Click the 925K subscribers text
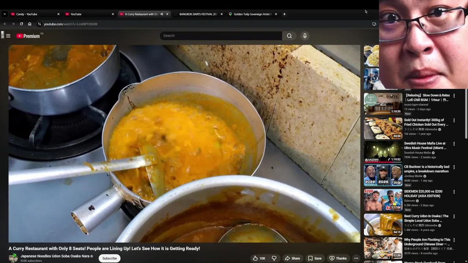468x263 pixels. click(x=31, y=261)
